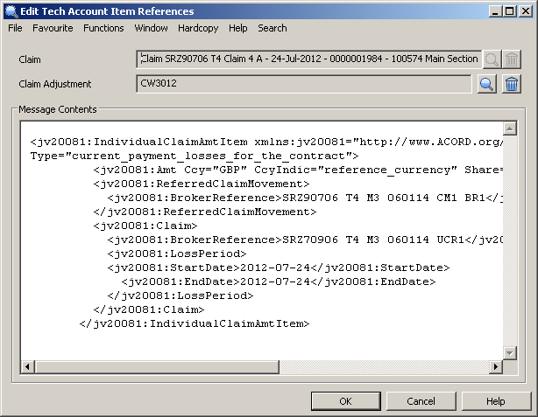Click the disabled Claim trash icon

(x=512, y=59)
